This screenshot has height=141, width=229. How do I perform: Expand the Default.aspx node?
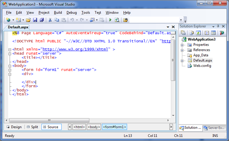182,61
